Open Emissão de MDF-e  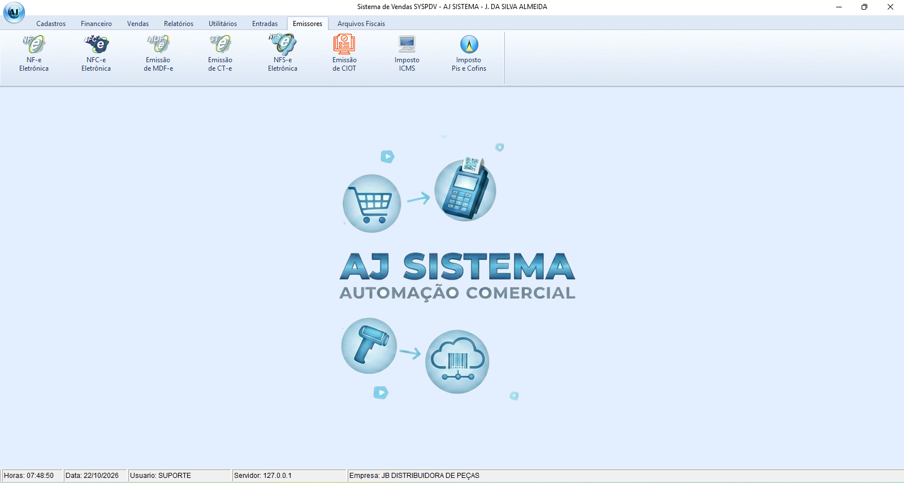click(158, 53)
